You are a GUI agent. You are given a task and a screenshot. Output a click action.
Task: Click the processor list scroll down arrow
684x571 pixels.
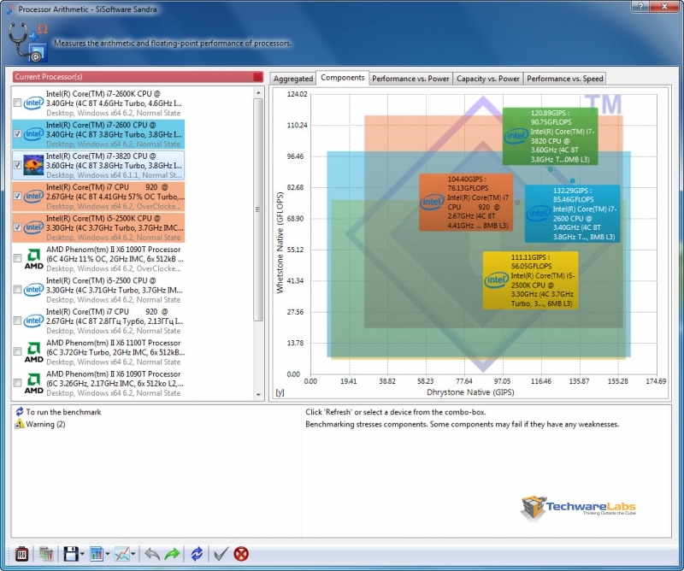click(x=258, y=394)
